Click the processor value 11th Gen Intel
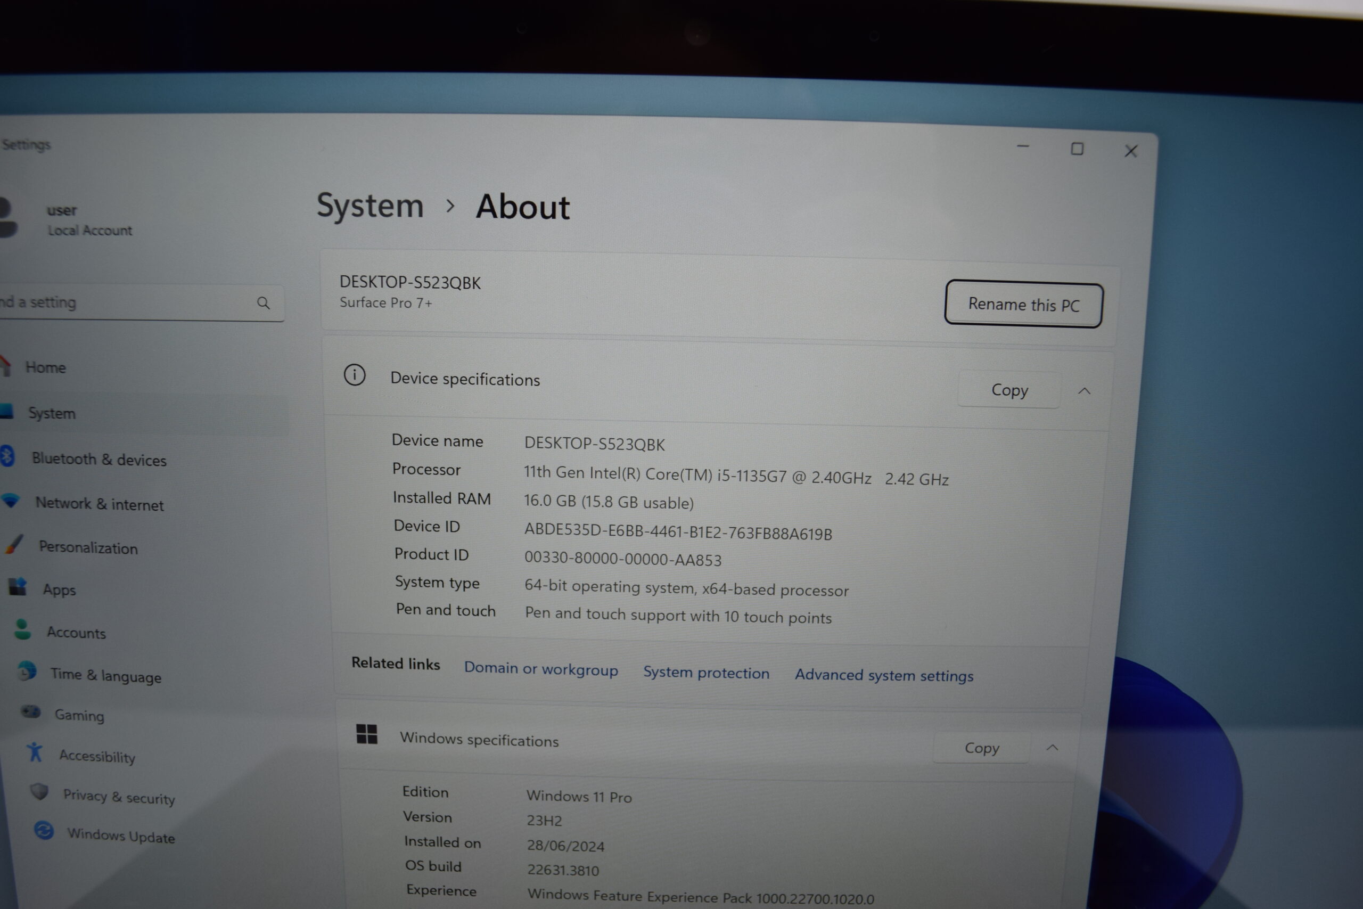Image resolution: width=1363 pixels, height=909 pixels. coord(736,476)
